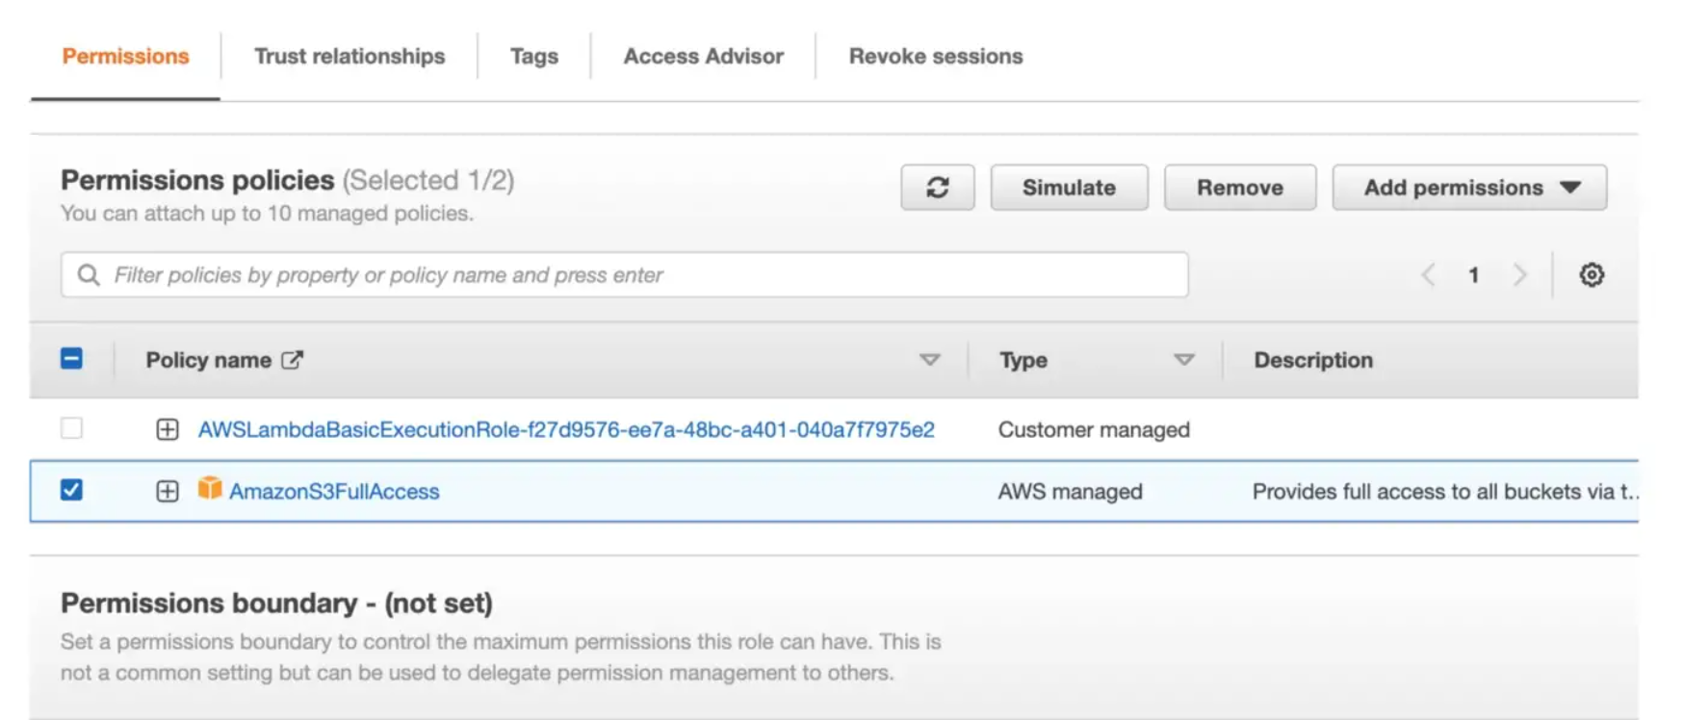Toggle the select-all checkbox in the table header

tap(73, 359)
